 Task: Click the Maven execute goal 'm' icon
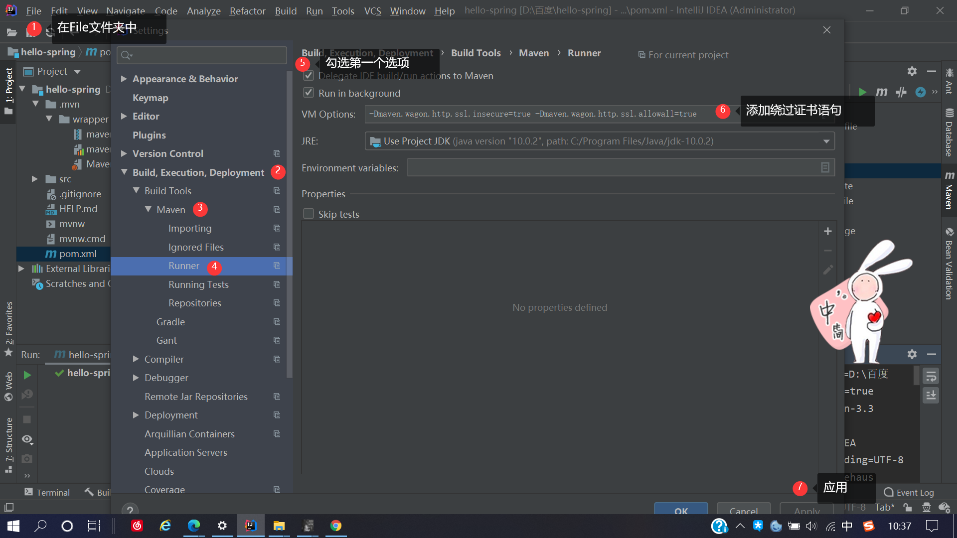(x=881, y=92)
